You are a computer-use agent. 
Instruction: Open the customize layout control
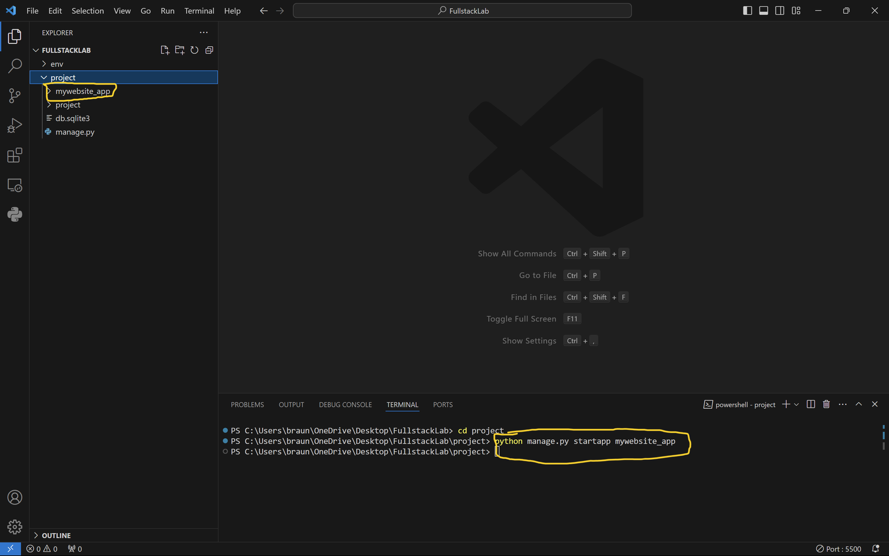click(x=796, y=11)
